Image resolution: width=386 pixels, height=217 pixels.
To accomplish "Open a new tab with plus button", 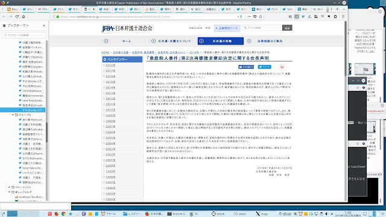I will 337,9.
